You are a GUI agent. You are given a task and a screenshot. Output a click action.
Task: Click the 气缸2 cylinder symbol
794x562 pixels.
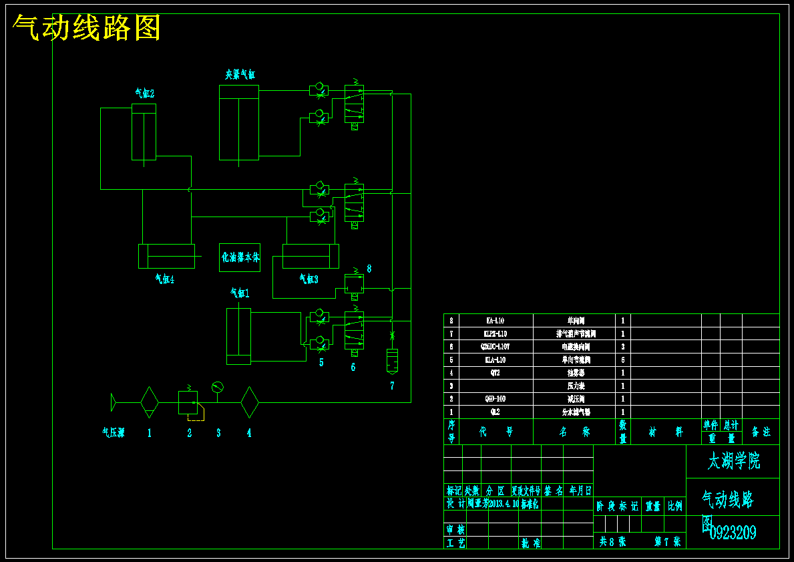point(144,132)
